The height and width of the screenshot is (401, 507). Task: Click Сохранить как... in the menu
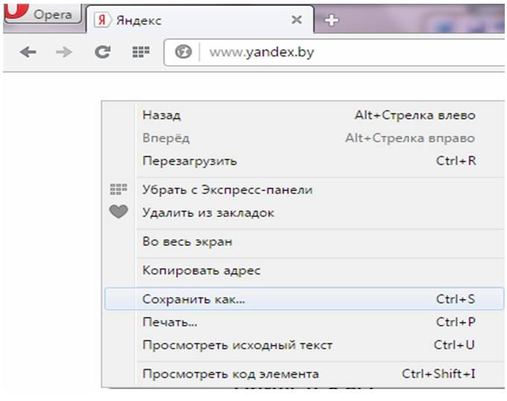[193, 299]
